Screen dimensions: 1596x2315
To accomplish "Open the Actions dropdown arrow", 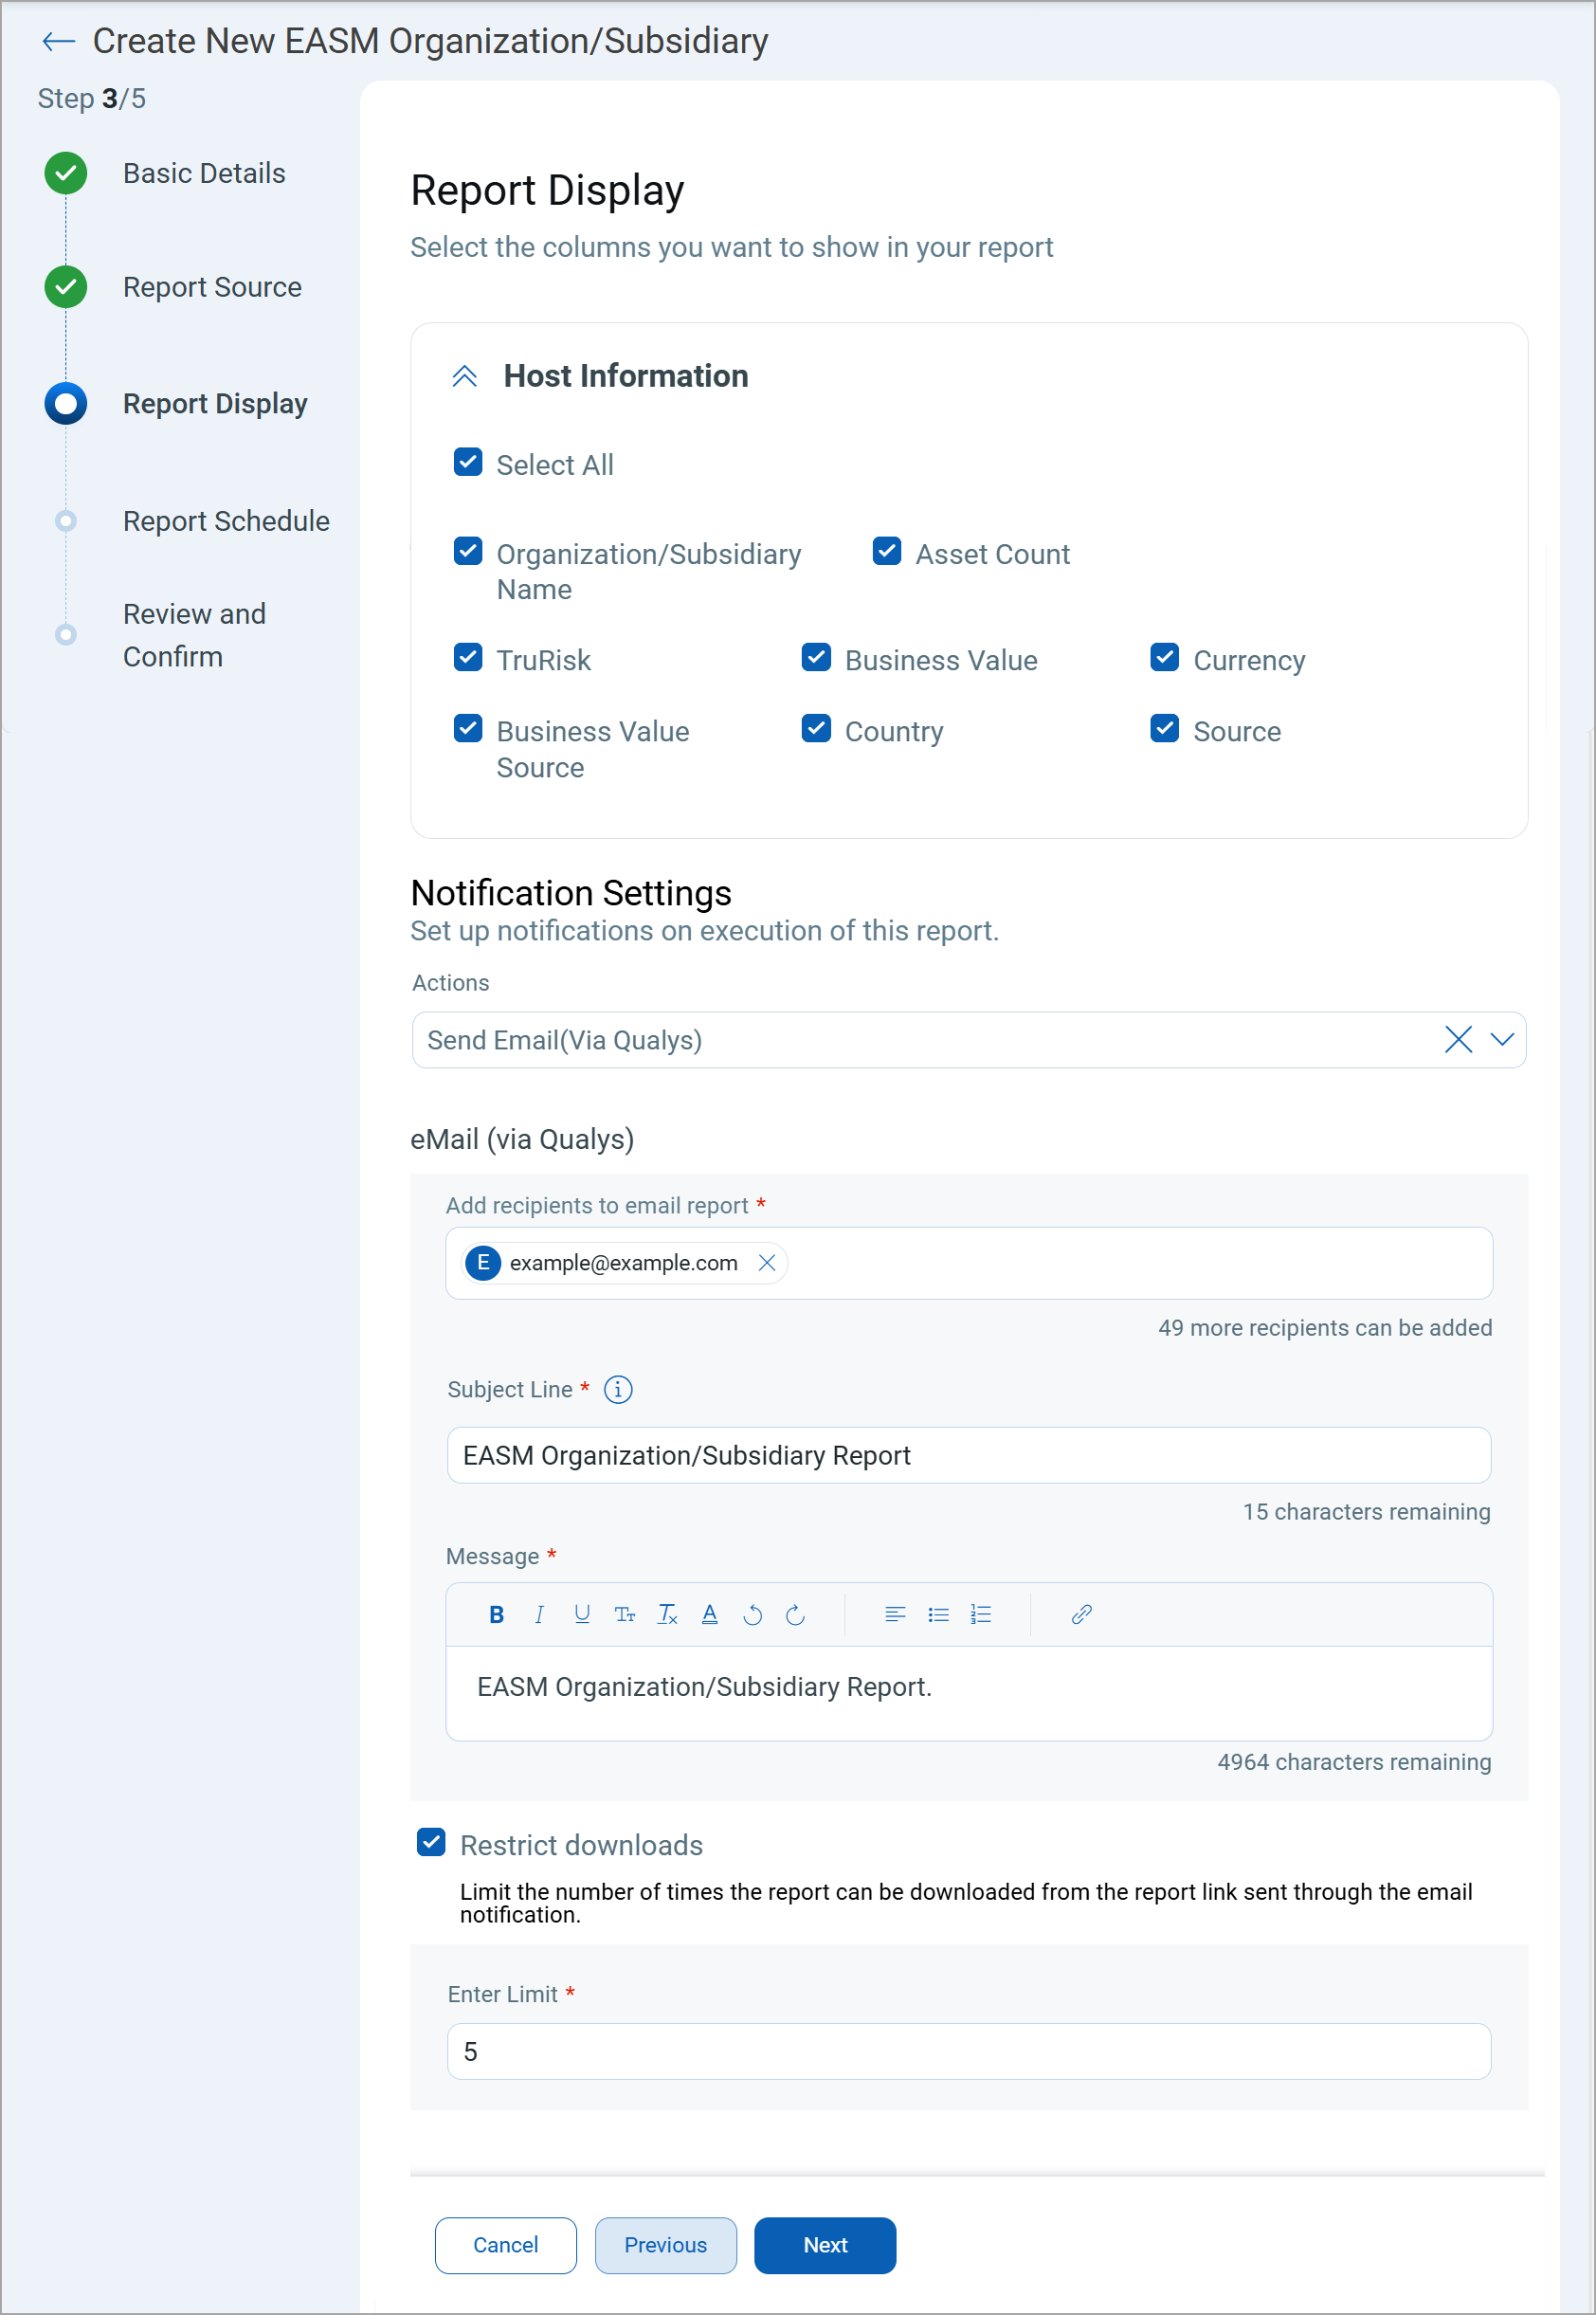I will (x=1501, y=1040).
